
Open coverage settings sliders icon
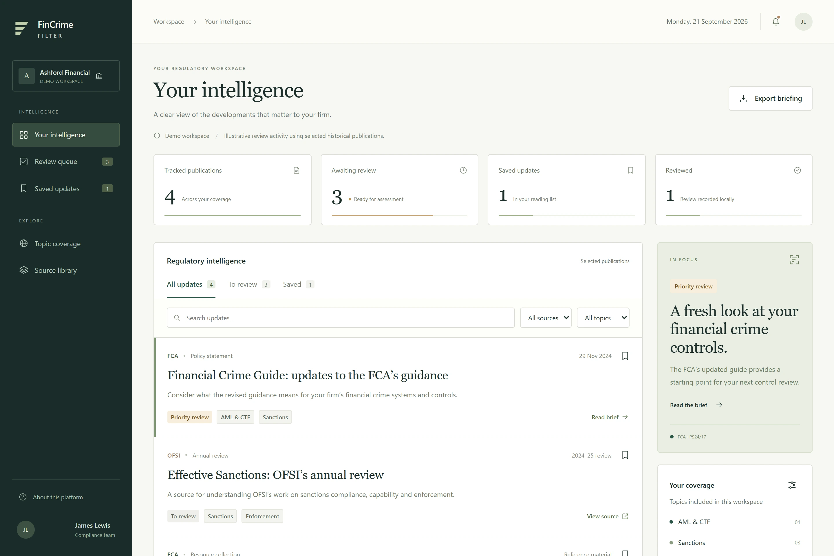click(x=792, y=485)
